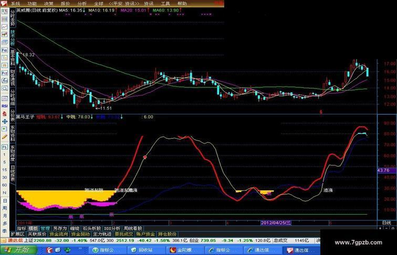Open the 资讯 menu
The height and width of the screenshot is (255, 397).
(149, 4)
